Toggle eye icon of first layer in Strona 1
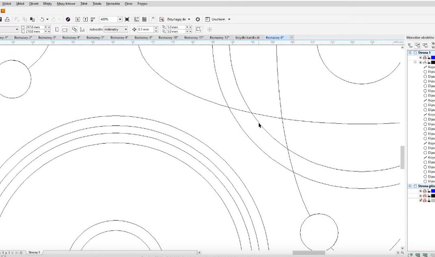 coord(421,58)
